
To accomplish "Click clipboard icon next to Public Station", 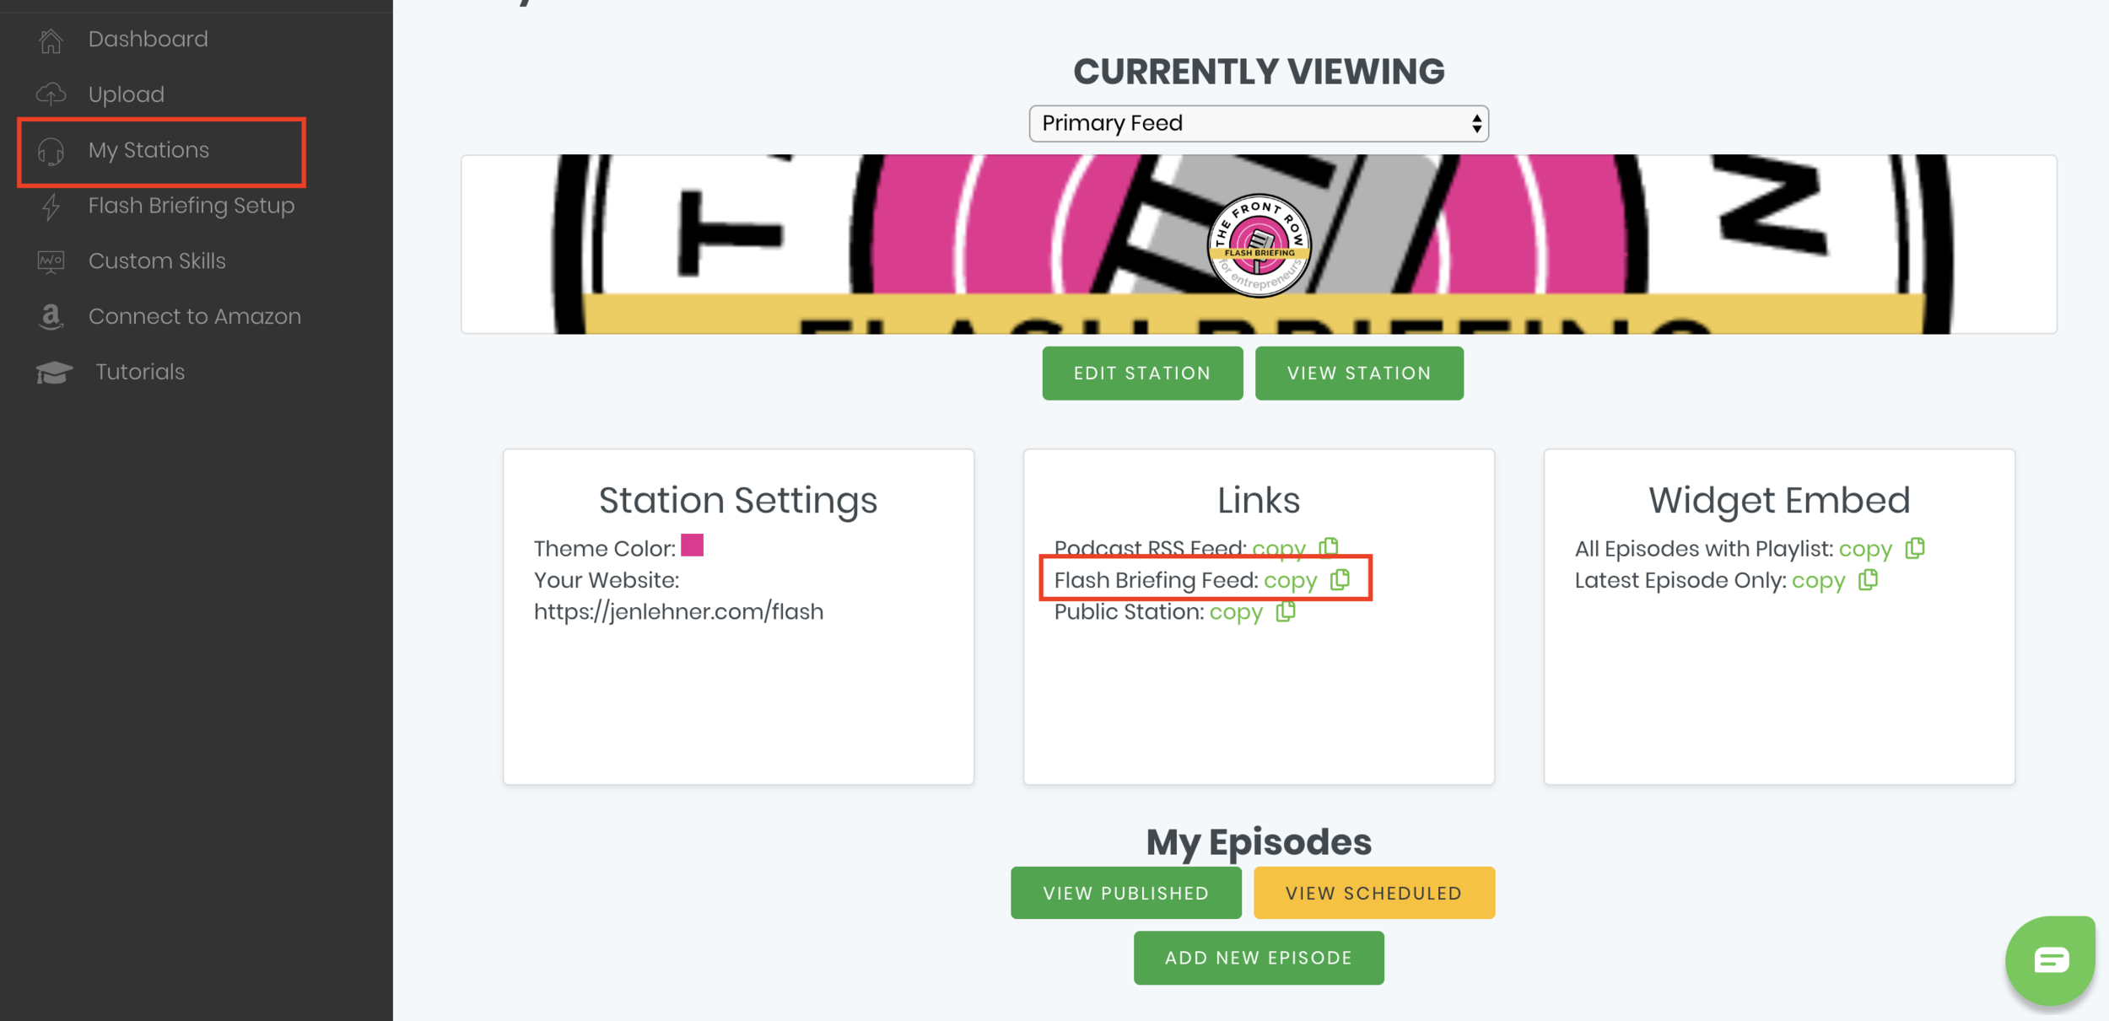I will tap(1286, 611).
